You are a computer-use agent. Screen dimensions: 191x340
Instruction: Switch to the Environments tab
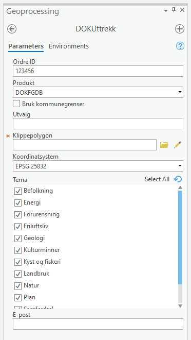click(x=69, y=46)
